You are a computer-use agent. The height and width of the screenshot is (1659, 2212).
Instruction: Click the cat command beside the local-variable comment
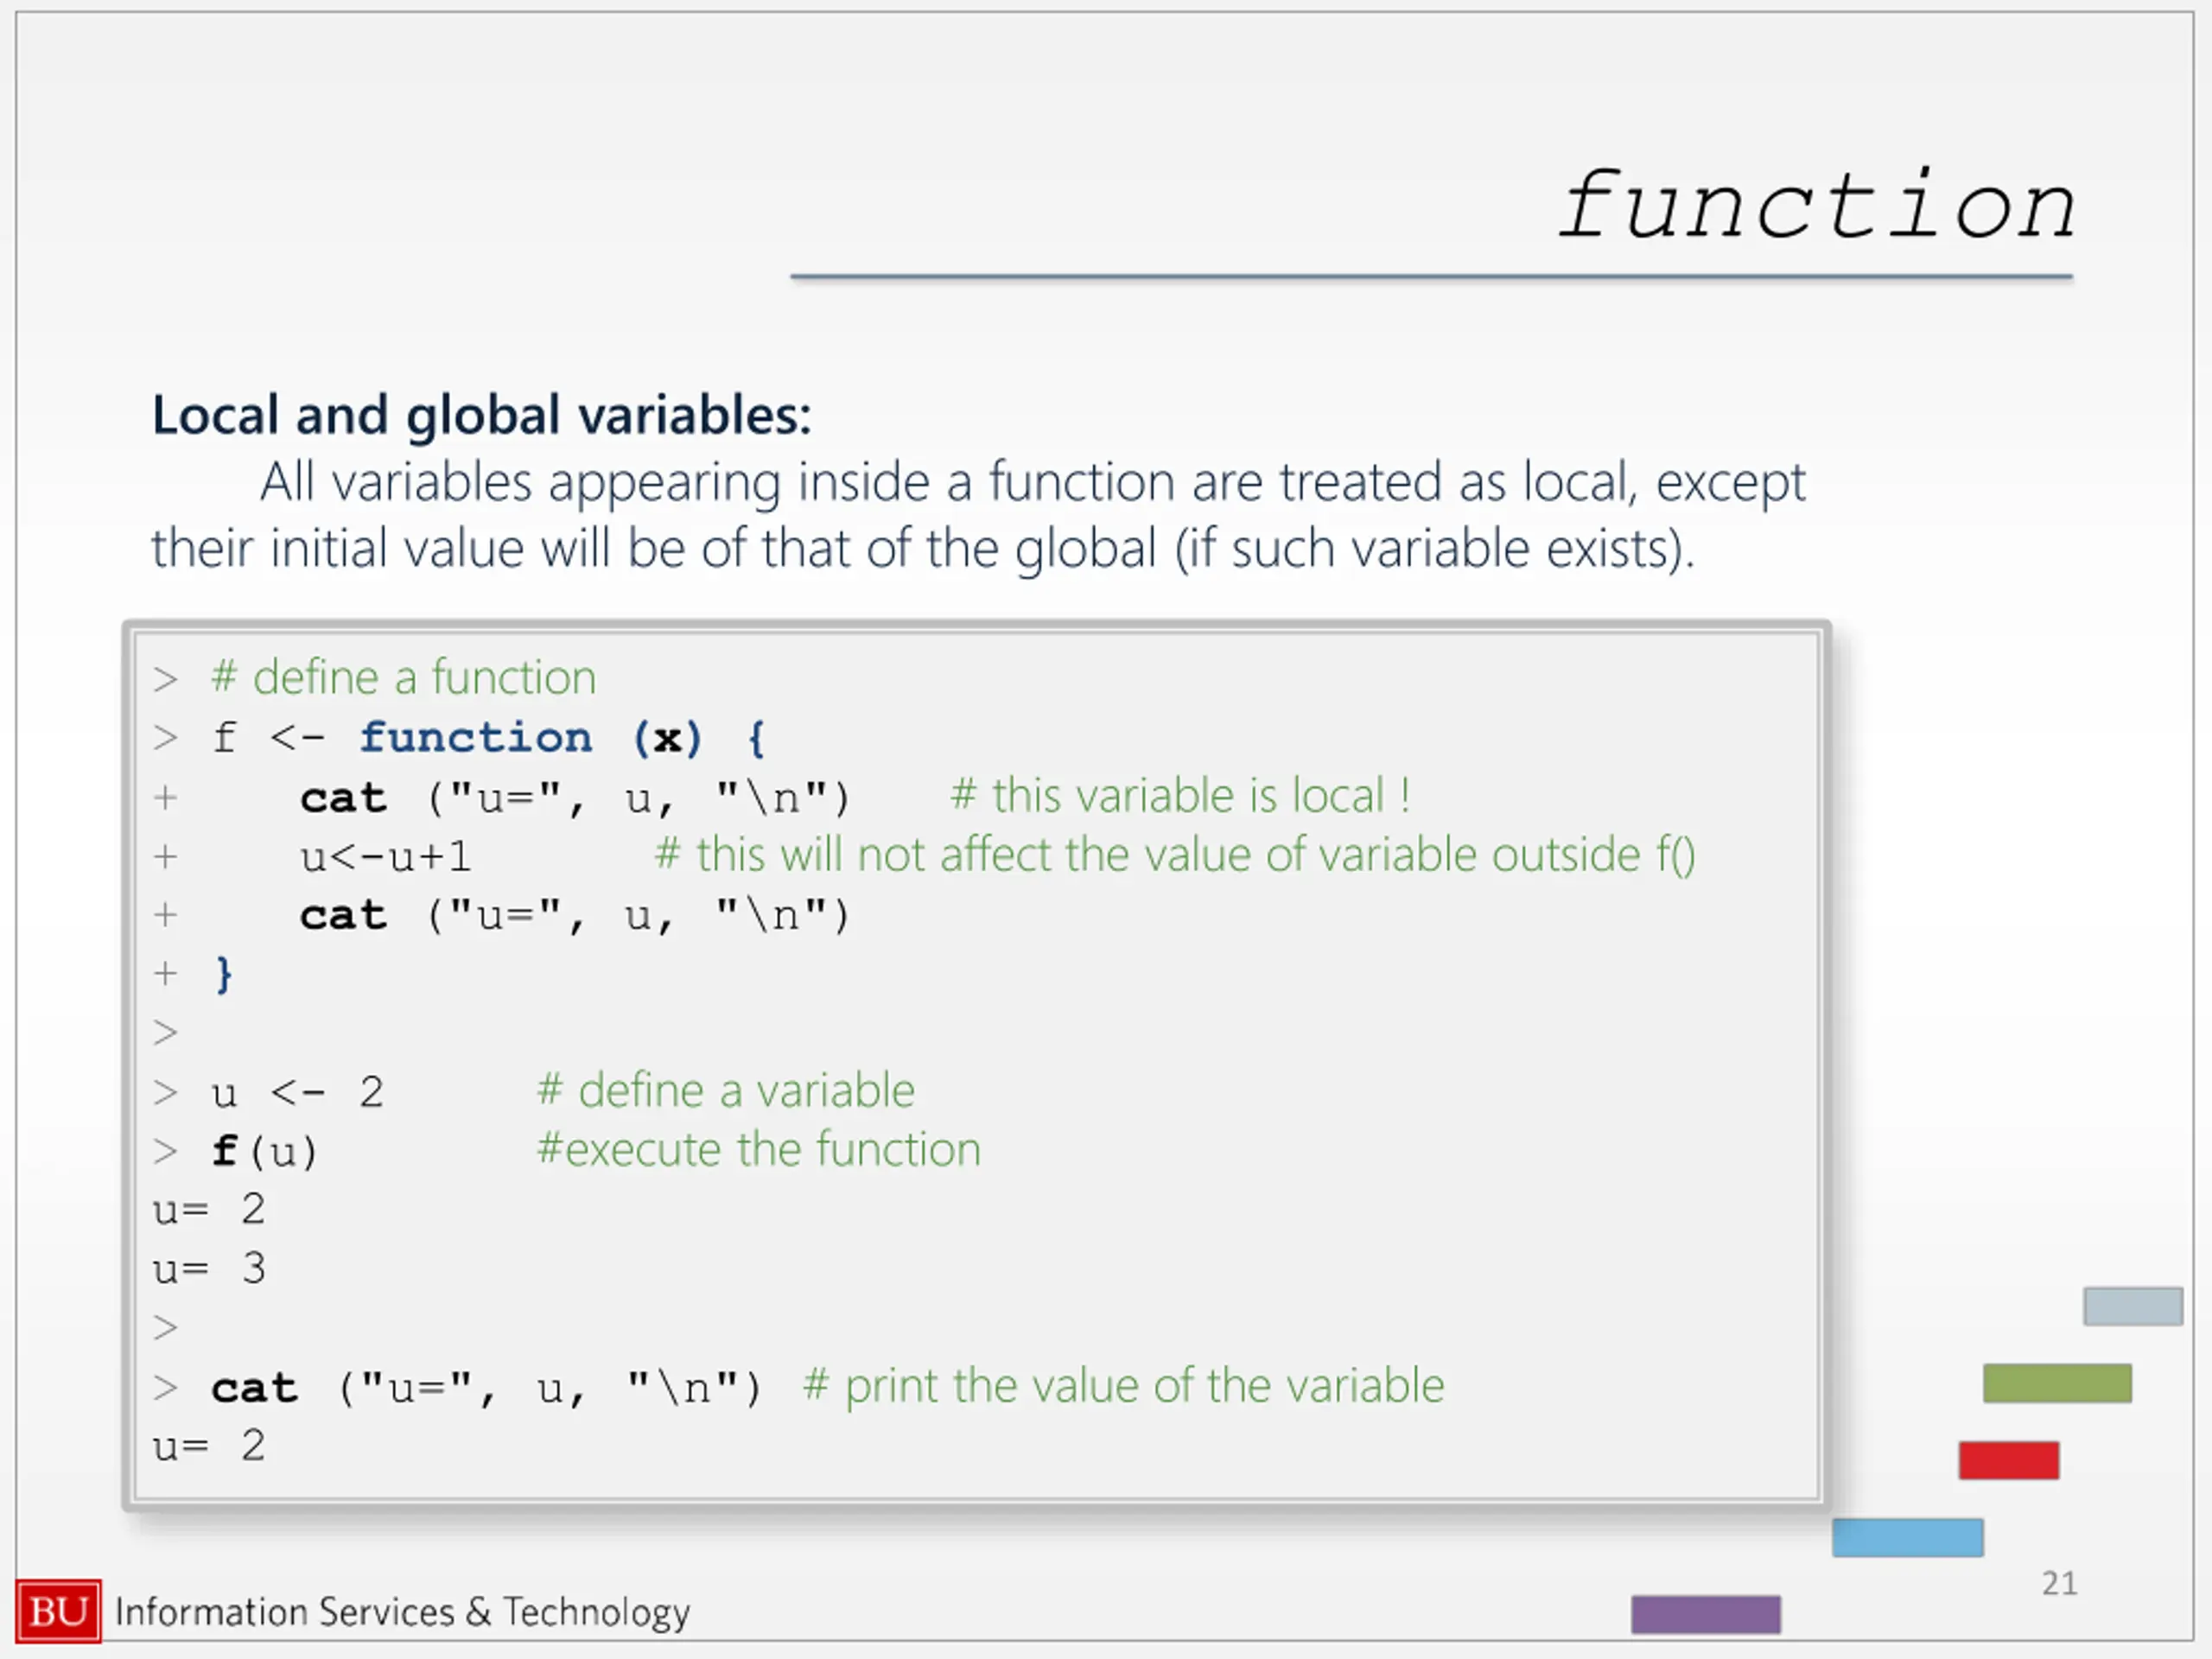pos(575,798)
